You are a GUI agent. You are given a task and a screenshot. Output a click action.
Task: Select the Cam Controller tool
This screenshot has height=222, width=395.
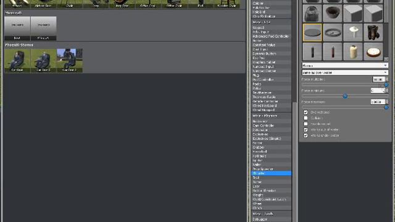(x=272, y=125)
